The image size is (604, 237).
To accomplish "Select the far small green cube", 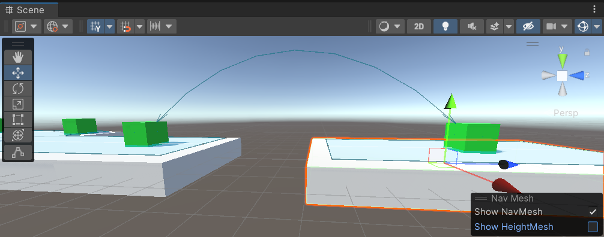I will 79,126.
